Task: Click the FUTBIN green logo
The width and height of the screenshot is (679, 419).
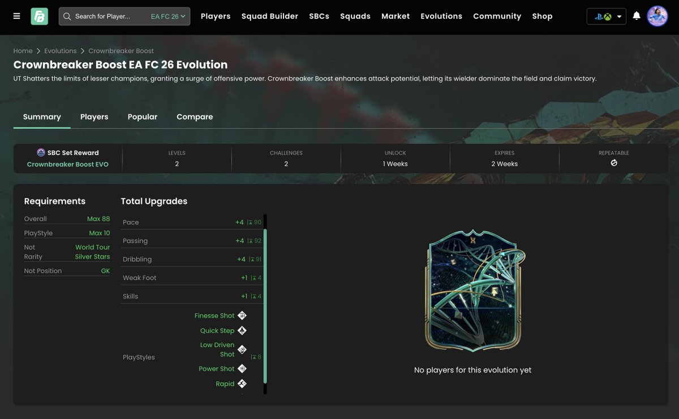Action: 39,16
